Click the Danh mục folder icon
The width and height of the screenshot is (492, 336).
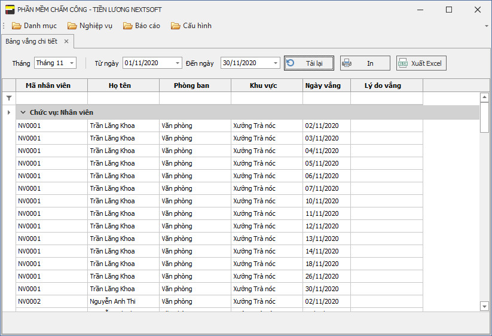[17, 26]
